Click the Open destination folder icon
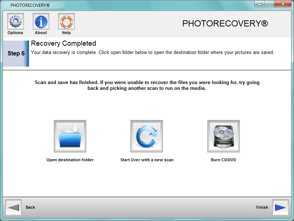Screen dimensions: 294x221 [x=70, y=136]
